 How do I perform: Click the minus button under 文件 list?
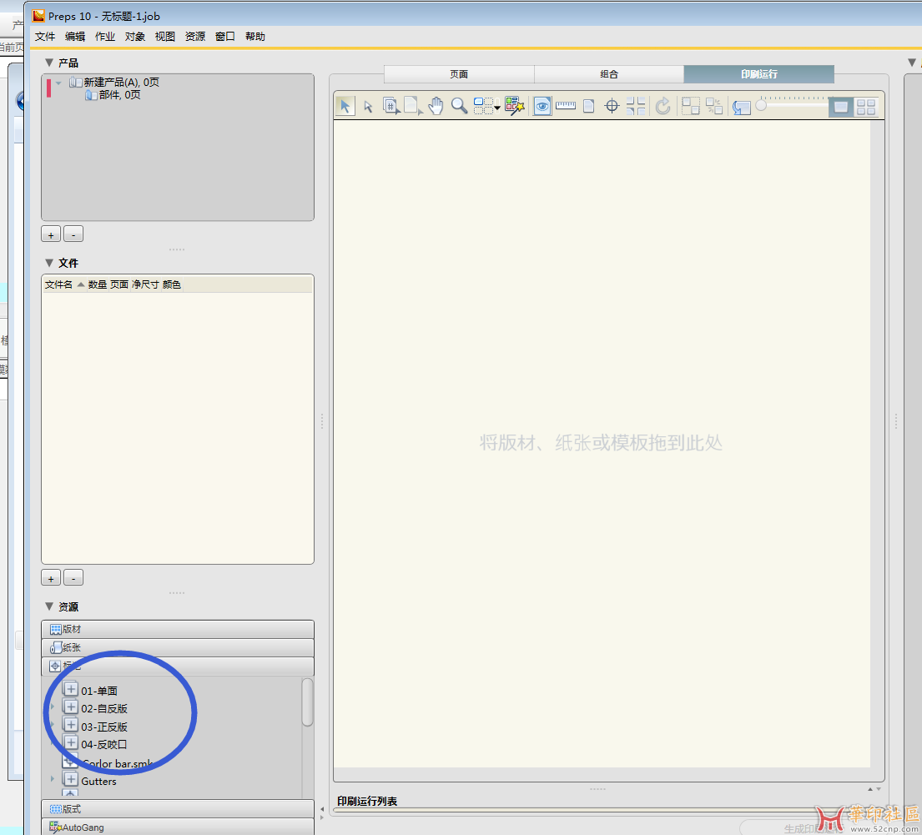coord(73,578)
